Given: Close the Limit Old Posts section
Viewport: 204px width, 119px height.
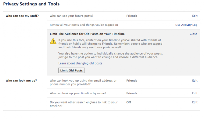Looking at the screenshot, I should 193,34.
